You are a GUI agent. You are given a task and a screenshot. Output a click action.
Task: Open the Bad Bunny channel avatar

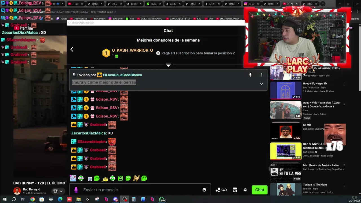coord(17,191)
